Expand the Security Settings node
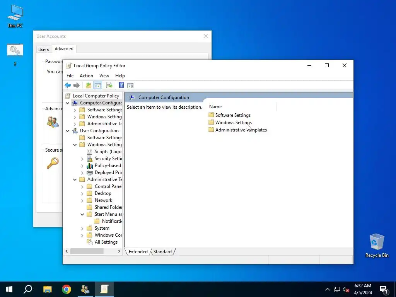The width and height of the screenshot is (396, 297). tap(82, 159)
